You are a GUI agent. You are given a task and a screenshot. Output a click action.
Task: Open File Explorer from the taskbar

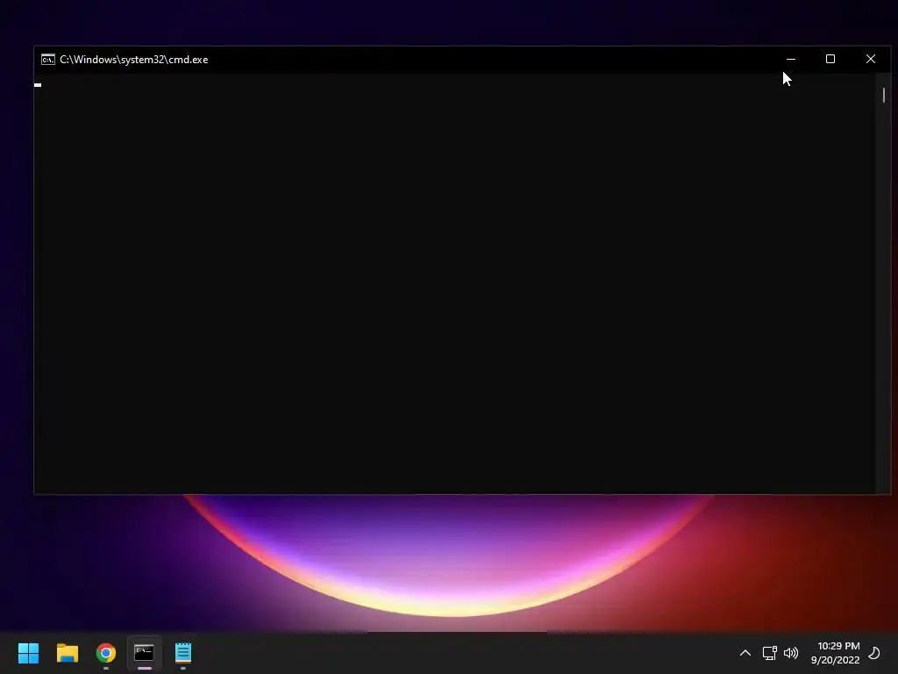coord(68,653)
